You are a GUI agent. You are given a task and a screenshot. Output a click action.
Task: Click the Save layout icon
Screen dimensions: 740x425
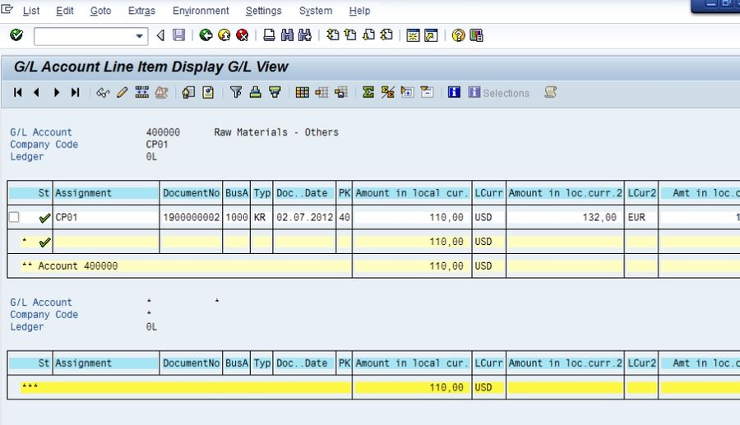point(341,92)
